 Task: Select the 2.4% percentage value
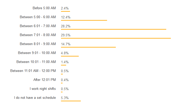(65, 8)
